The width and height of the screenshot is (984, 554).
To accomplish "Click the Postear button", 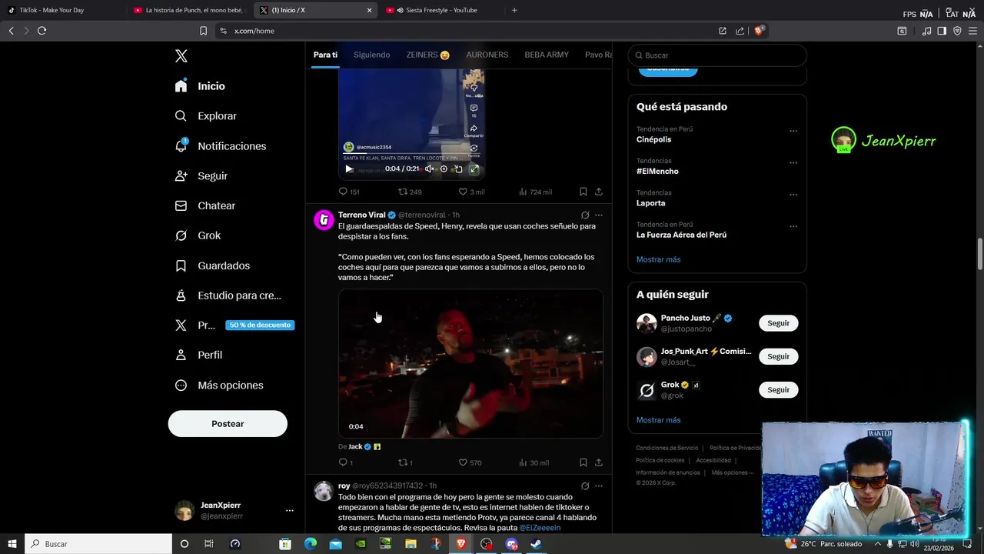I will tap(228, 424).
